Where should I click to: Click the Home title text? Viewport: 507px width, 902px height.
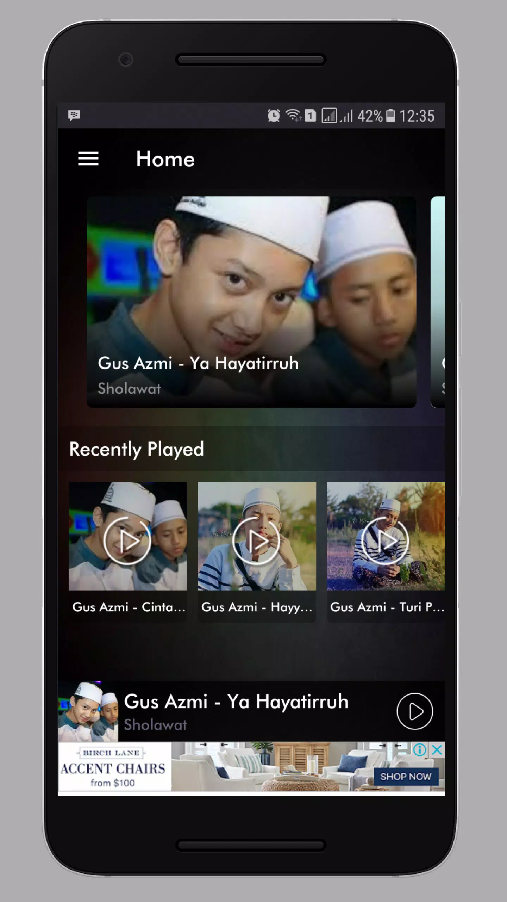click(165, 159)
